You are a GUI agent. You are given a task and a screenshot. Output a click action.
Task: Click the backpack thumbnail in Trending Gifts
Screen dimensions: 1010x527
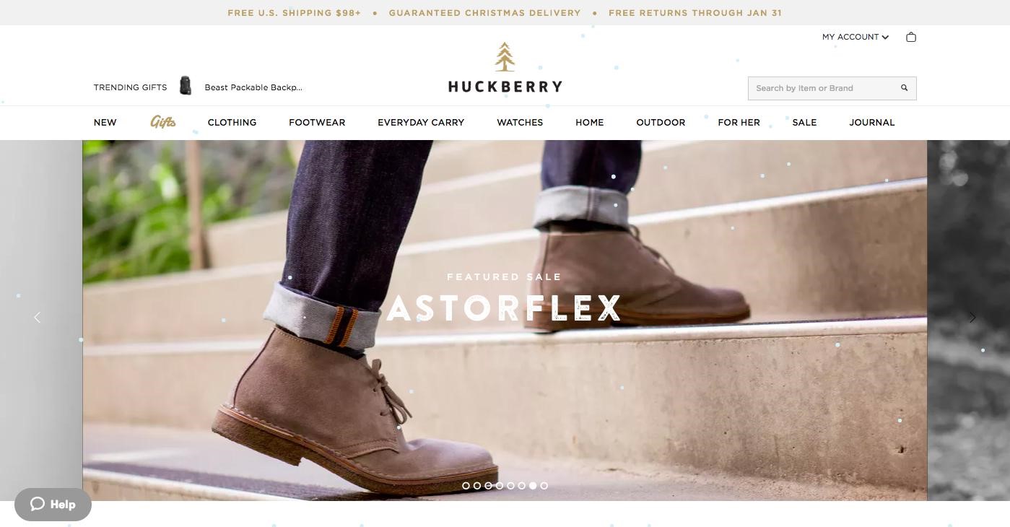[186, 86]
